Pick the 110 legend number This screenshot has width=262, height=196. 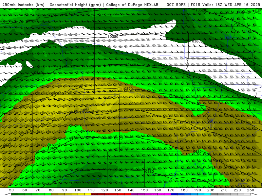coord(91,190)
